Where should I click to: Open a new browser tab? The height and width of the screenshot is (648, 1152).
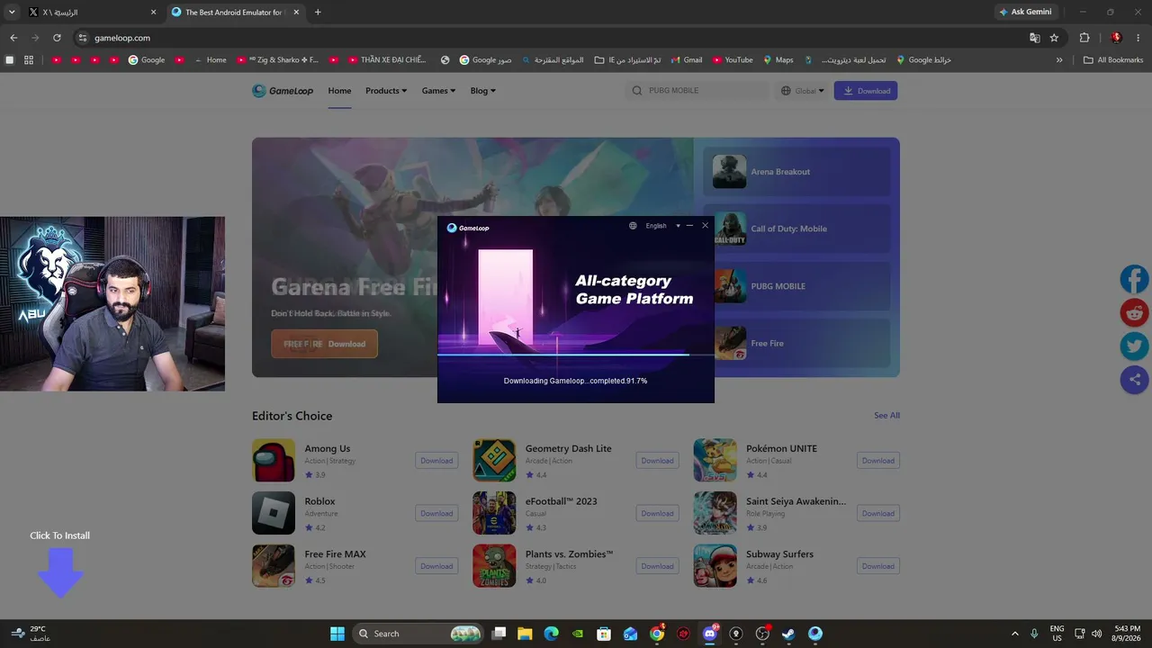[x=318, y=13]
